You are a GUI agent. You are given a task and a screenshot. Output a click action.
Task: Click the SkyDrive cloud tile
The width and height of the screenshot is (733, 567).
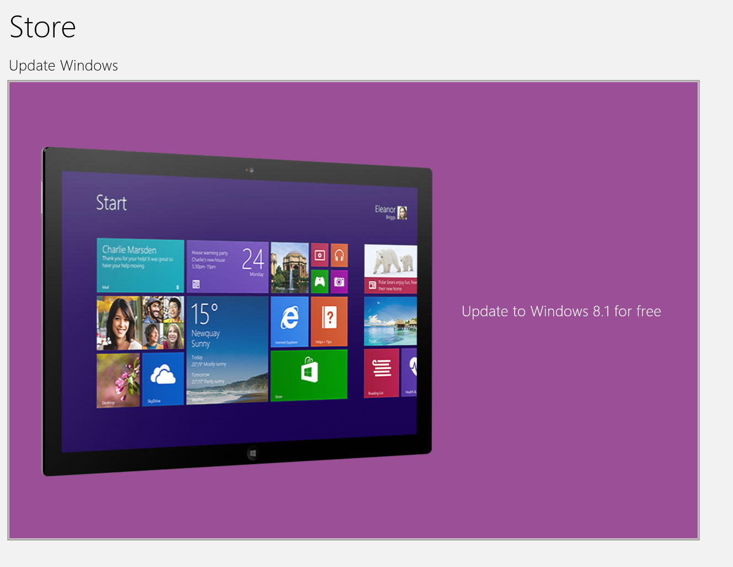pyautogui.click(x=163, y=378)
